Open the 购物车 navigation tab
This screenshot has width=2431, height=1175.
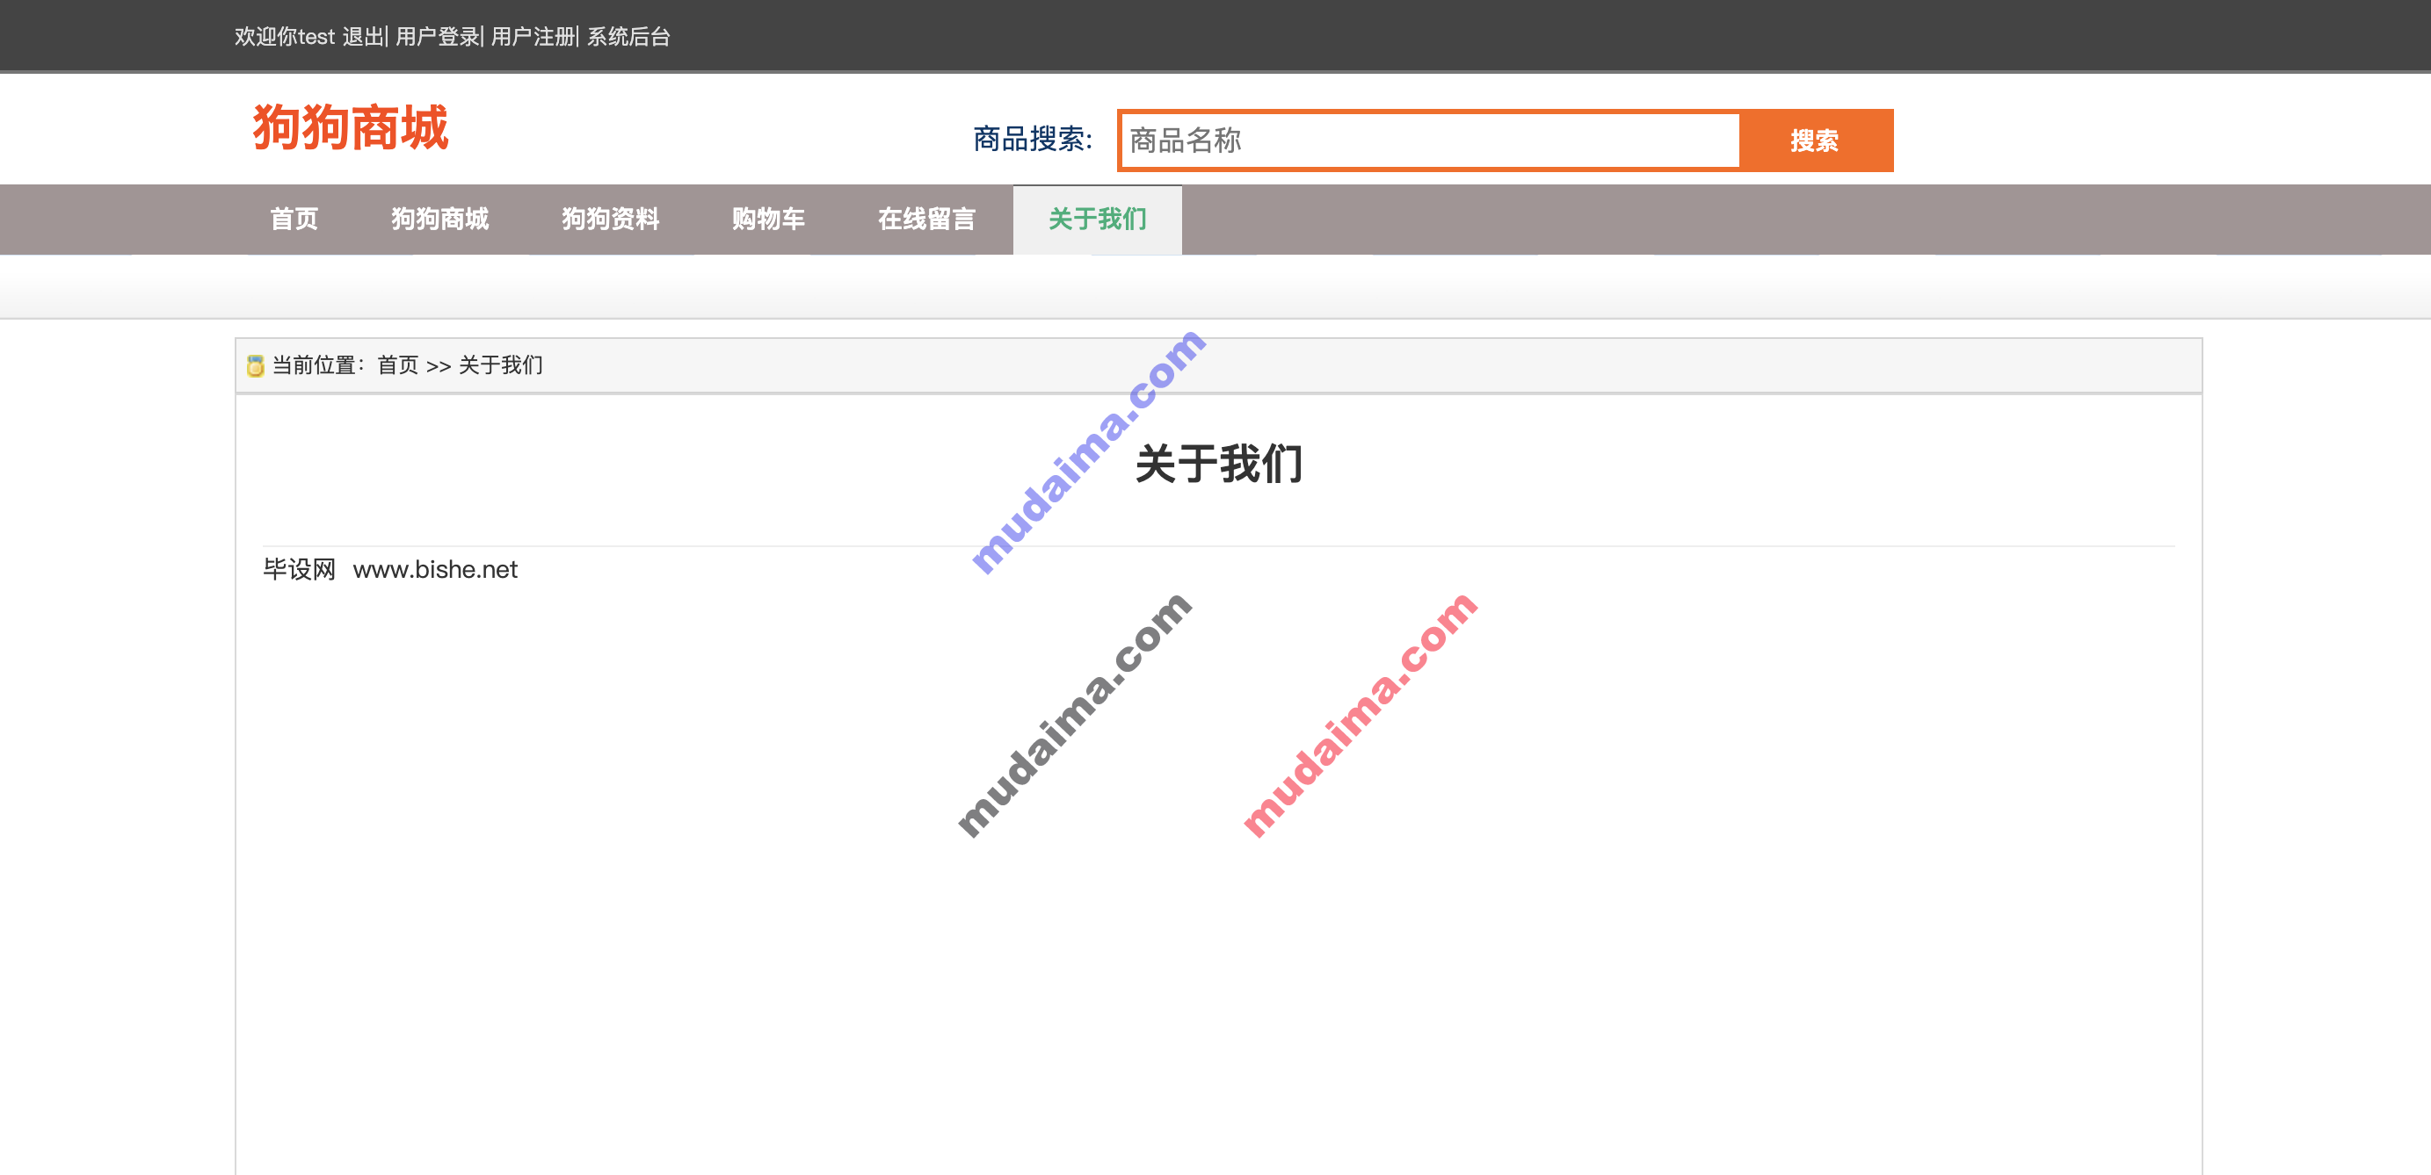768,219
